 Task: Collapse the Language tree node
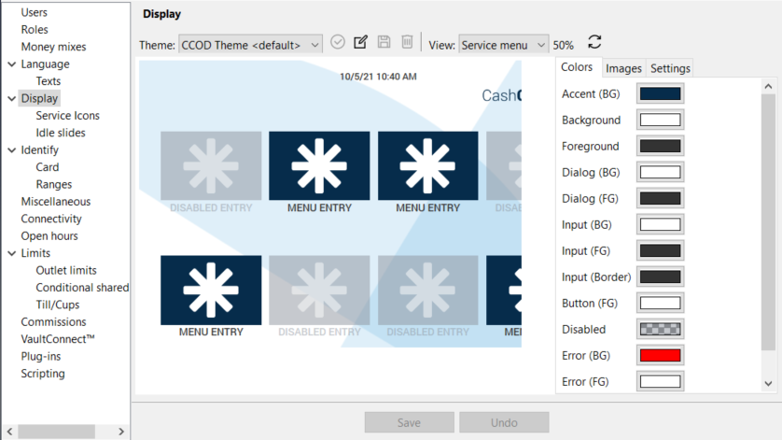coord(12,64)
